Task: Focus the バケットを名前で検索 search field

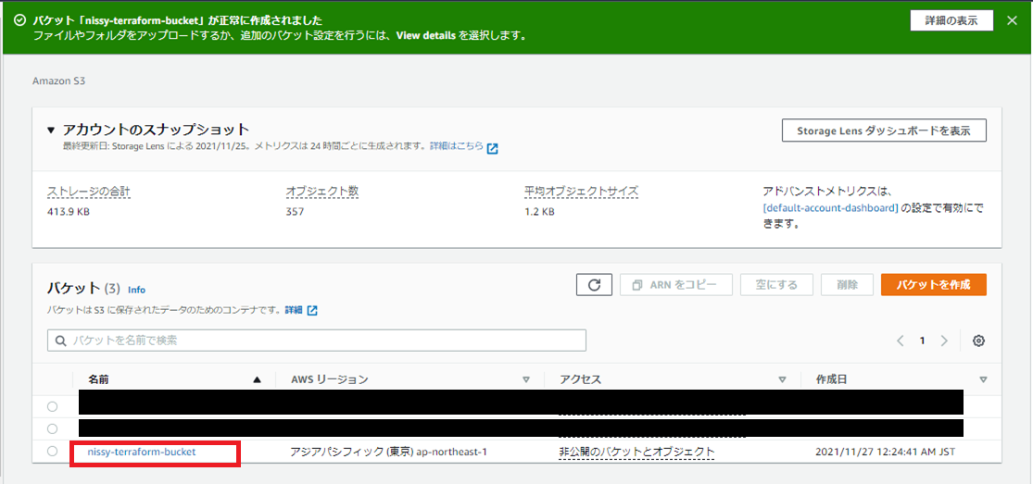Action: (317, 341)
